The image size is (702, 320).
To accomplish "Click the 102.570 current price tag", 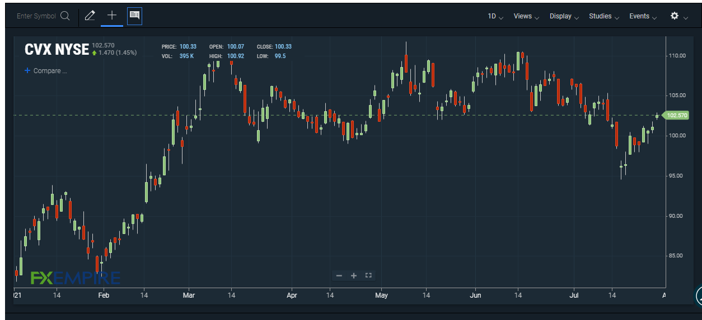I will point(676,115).
